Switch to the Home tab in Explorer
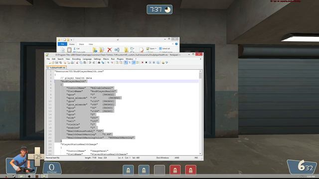The width and height of the screenshot is (319, 179). [72, 44]
